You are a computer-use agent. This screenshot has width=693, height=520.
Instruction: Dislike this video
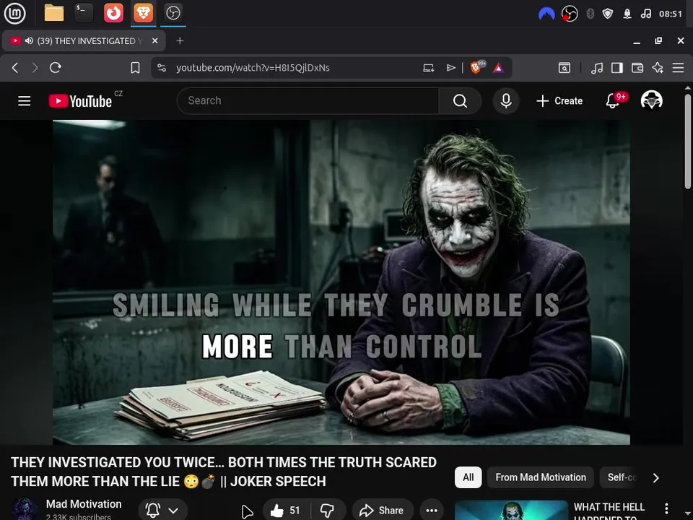[328, 511]
